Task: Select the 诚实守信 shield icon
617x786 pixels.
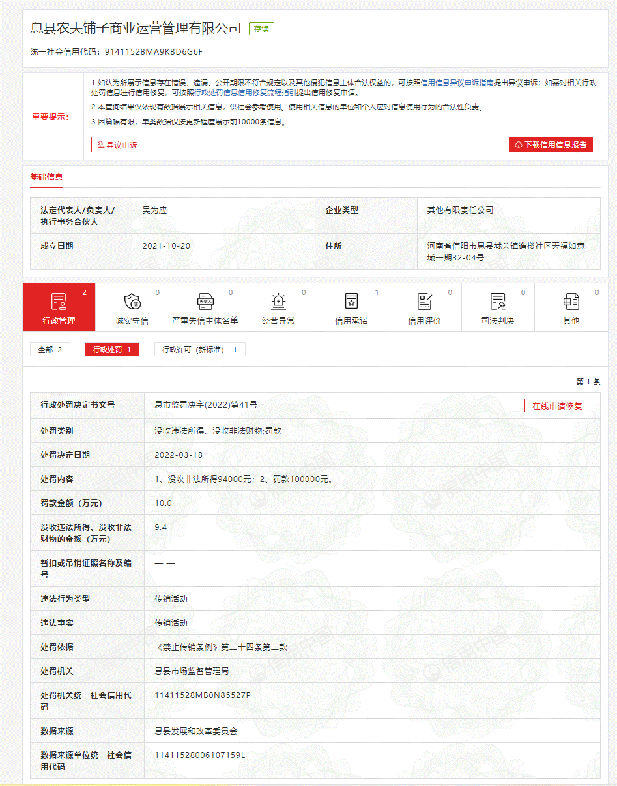Action: point(132,302)
